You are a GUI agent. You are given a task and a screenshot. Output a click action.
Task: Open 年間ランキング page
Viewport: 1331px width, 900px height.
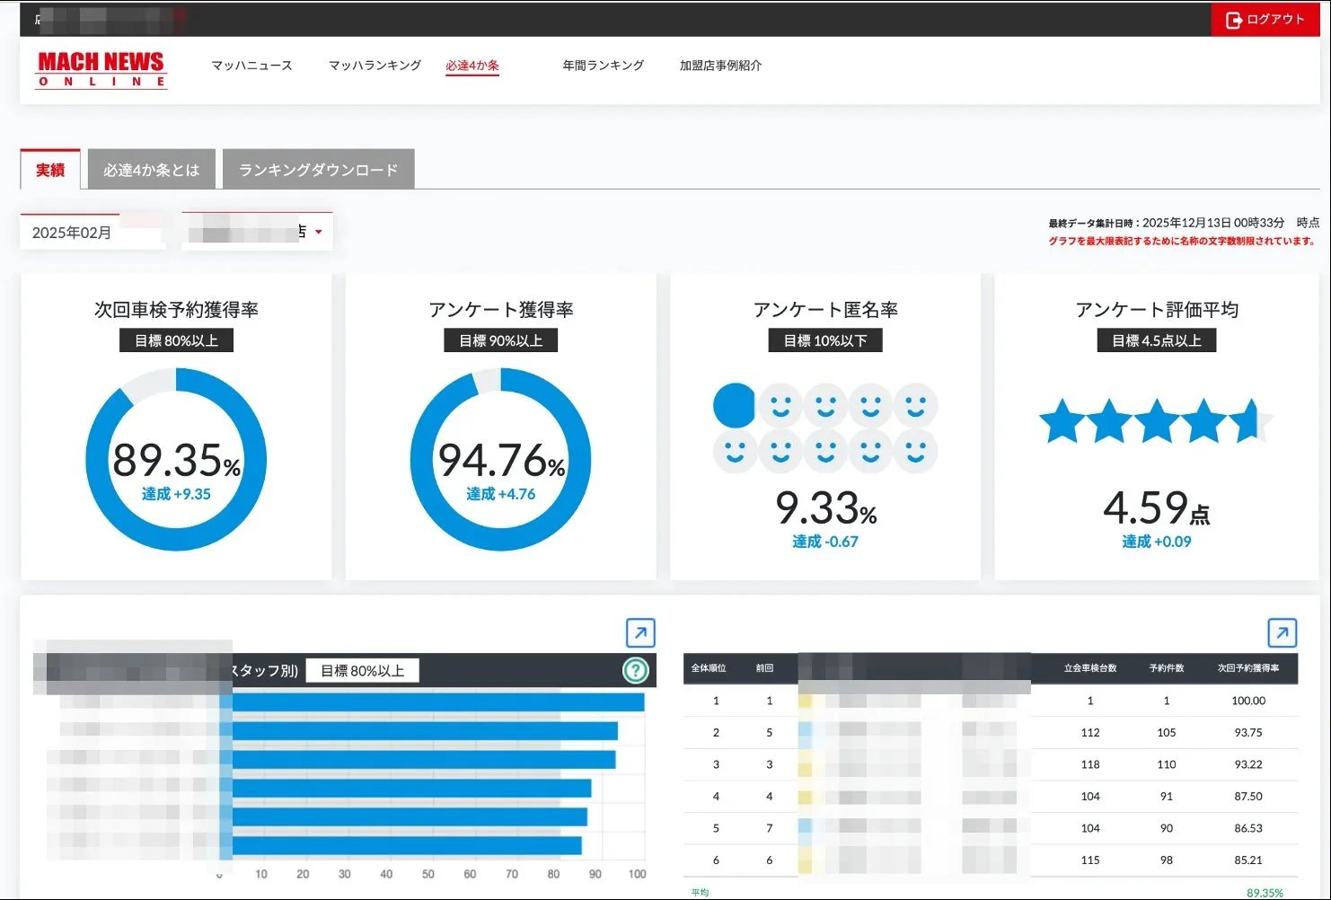[604, 66]
